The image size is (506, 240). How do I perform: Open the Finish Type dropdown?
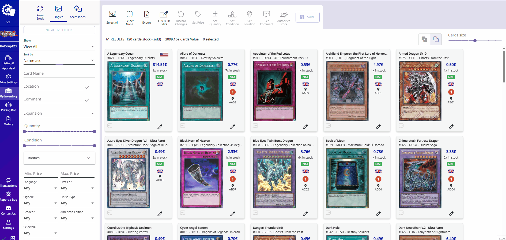point(78,203)
